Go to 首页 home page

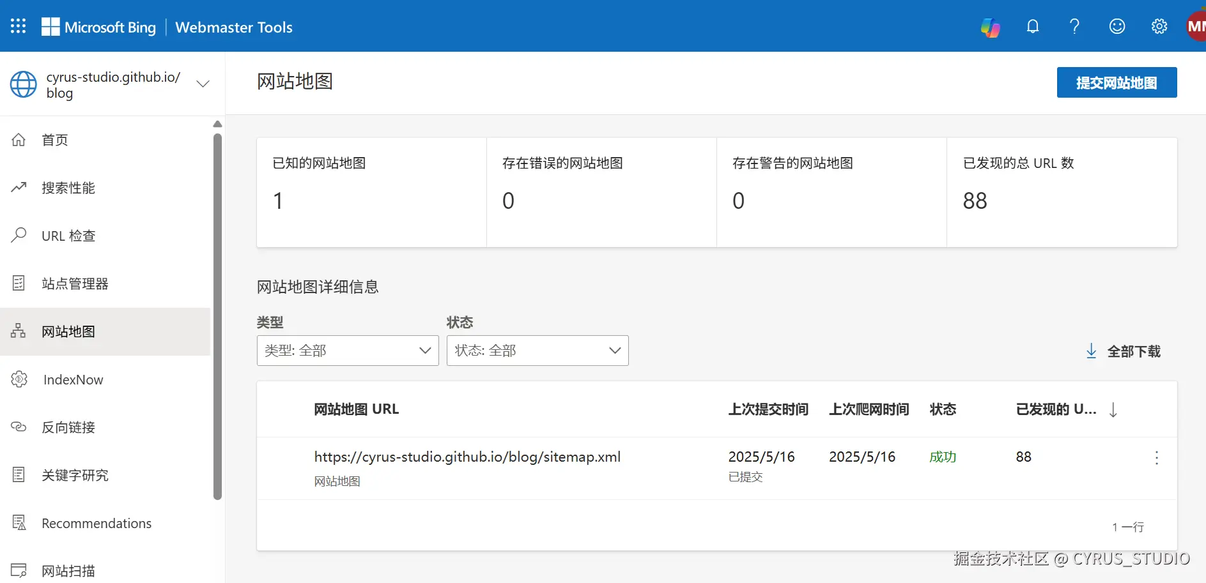click(105, 140)
